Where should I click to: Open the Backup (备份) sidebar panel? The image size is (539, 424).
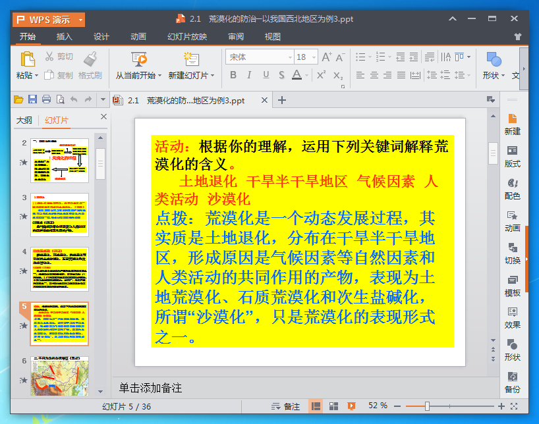(512, 383)
